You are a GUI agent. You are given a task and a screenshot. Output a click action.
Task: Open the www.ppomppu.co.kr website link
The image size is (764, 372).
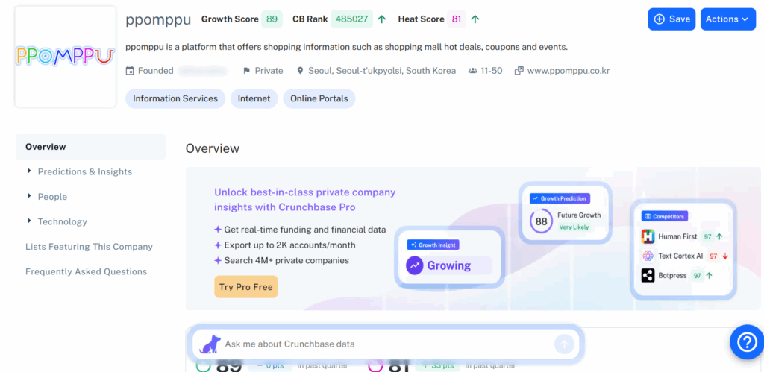coord(569,71)
